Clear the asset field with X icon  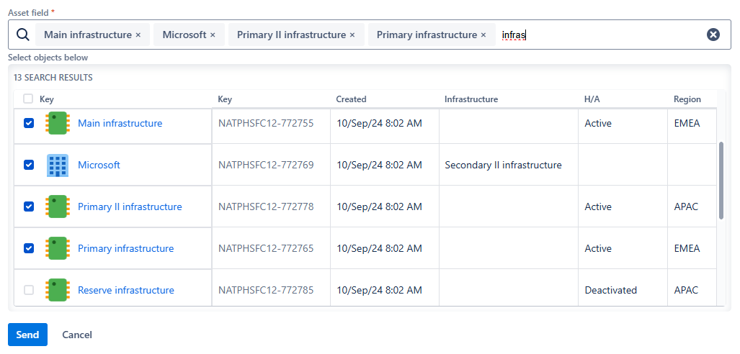(x=713, y=35)
